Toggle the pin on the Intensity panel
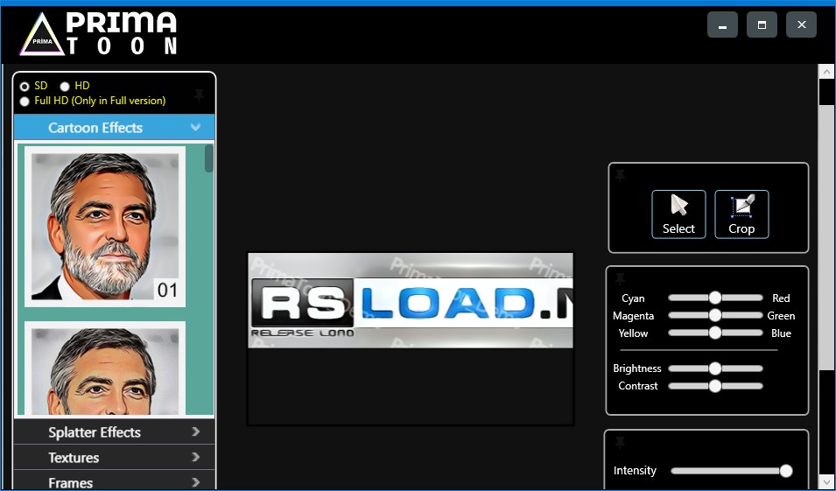The height and width of the screenshot is (491, 836). [621, 442]
